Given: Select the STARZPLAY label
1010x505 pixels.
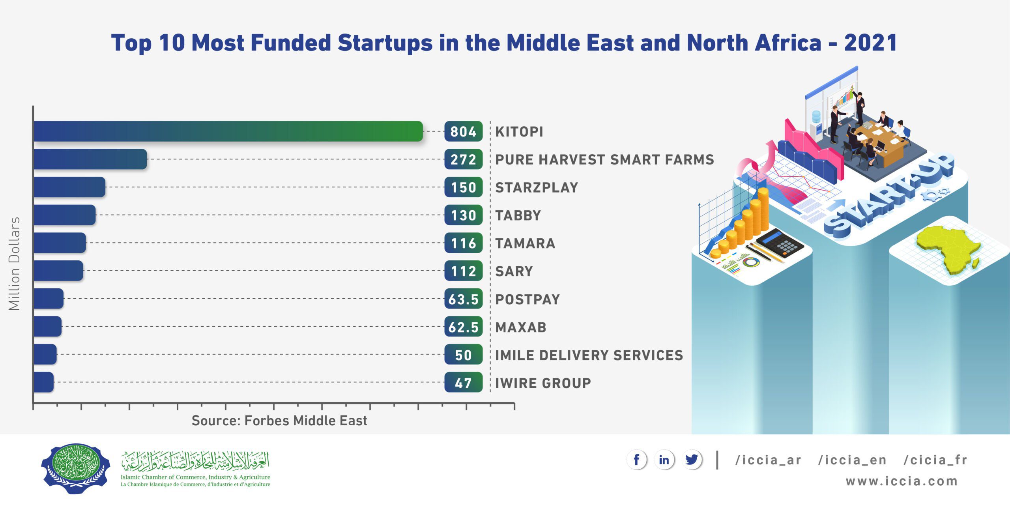Looking at the screenshot, I should pyautogui.click(x=537, y=187).
